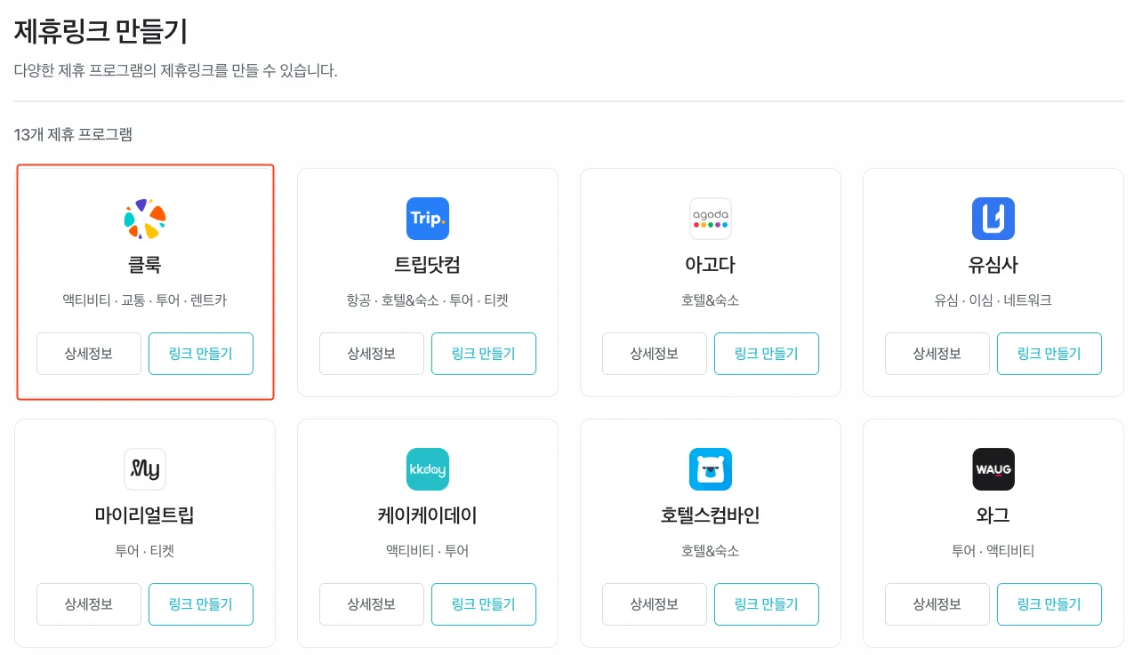
Task: Select the 유심사 blue logo icon
Action: point(993,219)
